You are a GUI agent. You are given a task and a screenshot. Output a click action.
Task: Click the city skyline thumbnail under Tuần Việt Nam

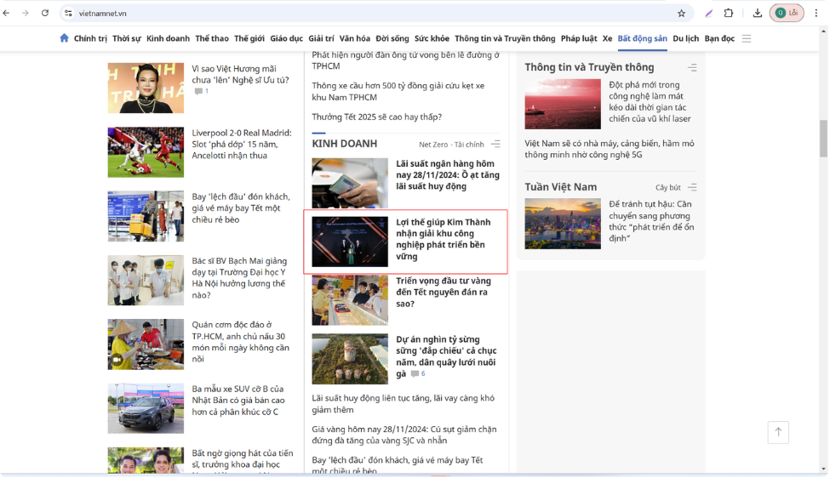[x=563, y=224]
